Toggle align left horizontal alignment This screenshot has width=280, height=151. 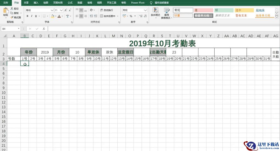(77, 16)
